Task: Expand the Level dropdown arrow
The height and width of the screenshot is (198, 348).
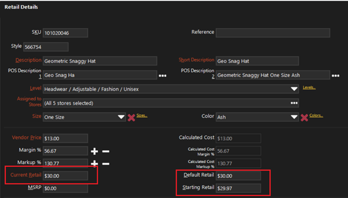Action: [294, 89]
